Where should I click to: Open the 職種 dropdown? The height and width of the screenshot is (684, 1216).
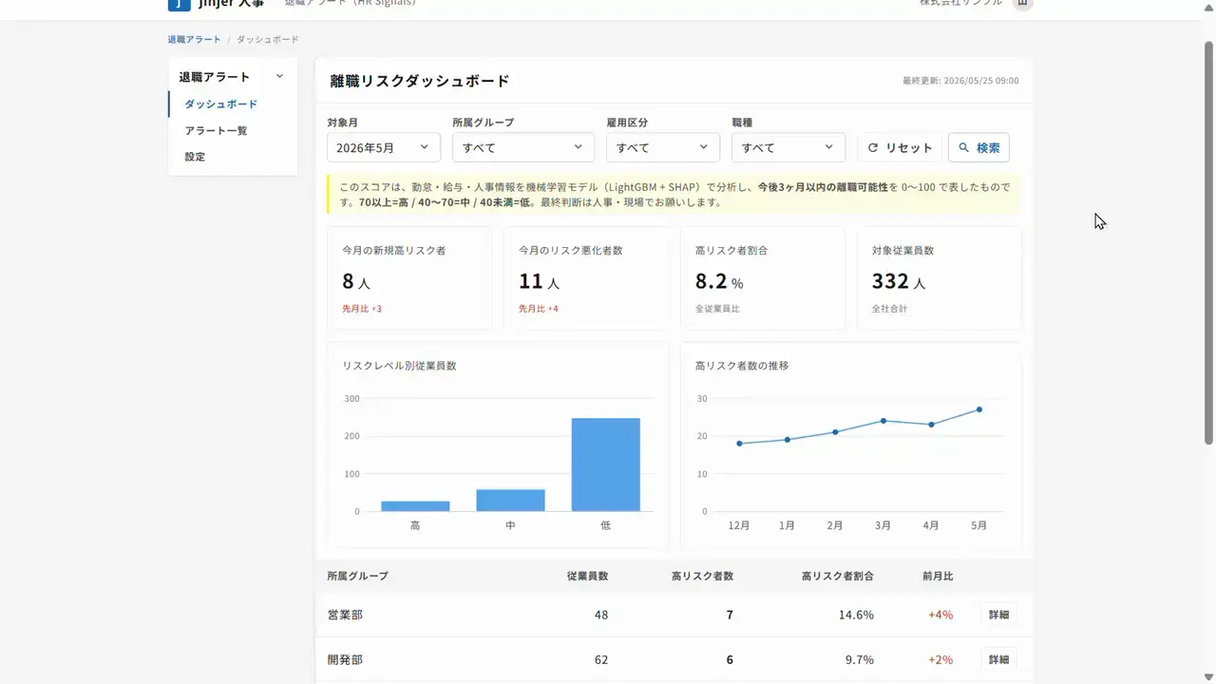coord(788,147)
